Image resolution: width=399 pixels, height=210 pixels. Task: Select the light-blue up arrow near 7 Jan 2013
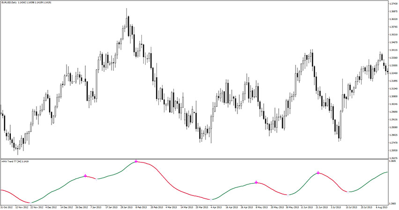tap(96, 179)
